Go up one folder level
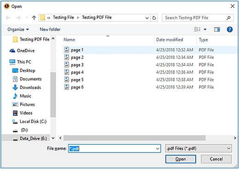The image size is (239, 169). click(x=34, y=18)
